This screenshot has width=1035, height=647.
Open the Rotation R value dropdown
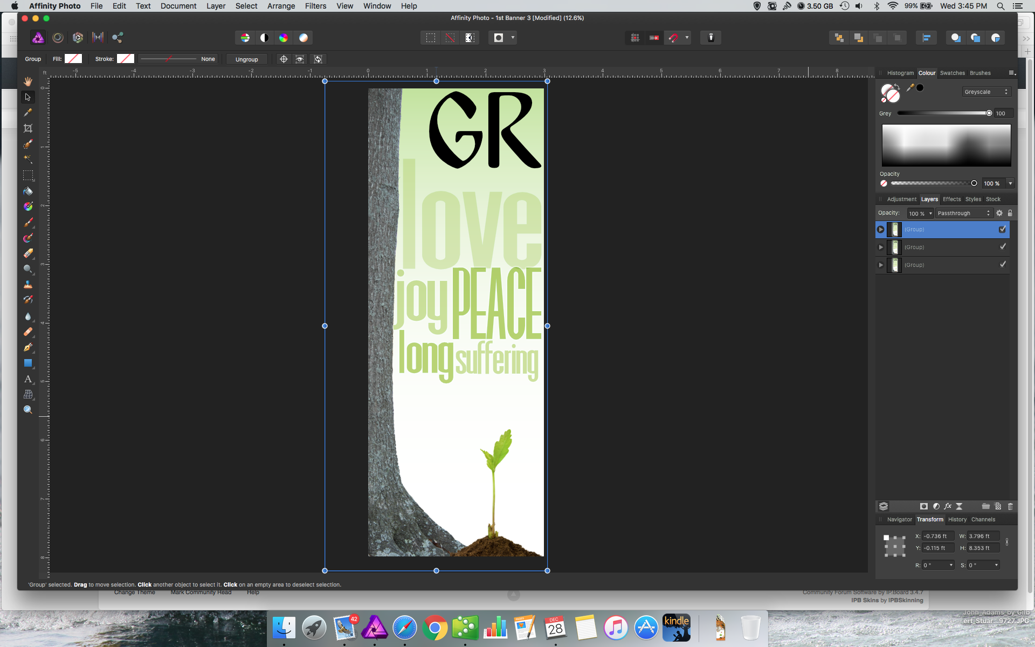click(x=951, y=565)
